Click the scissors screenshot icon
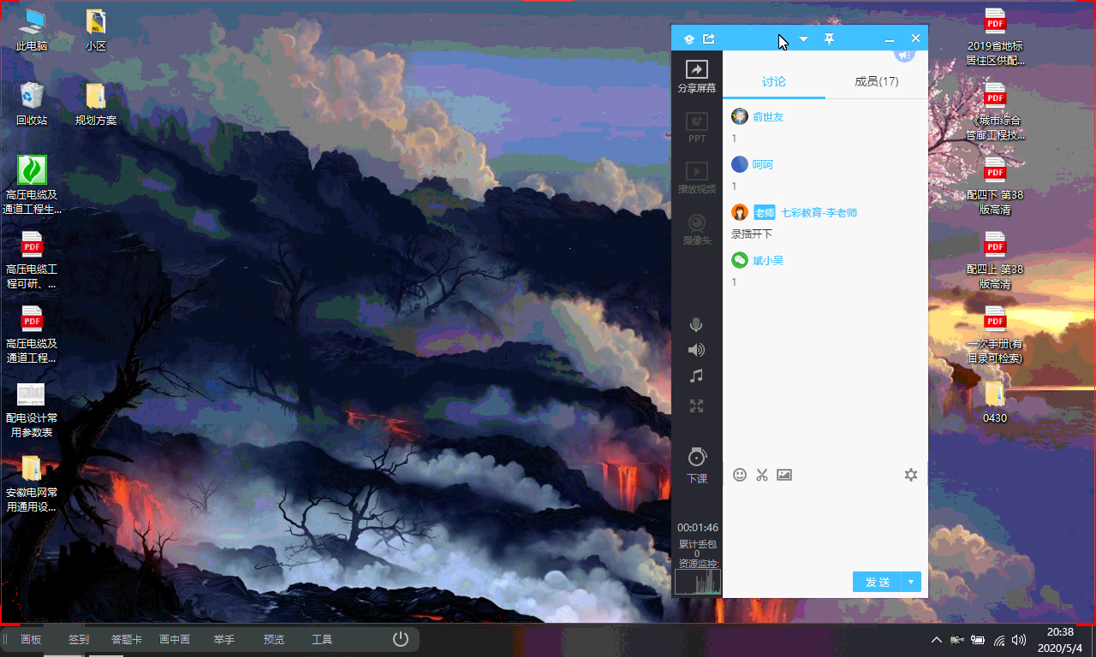The height and width of the screenshot is (657, 1096). 762,475
